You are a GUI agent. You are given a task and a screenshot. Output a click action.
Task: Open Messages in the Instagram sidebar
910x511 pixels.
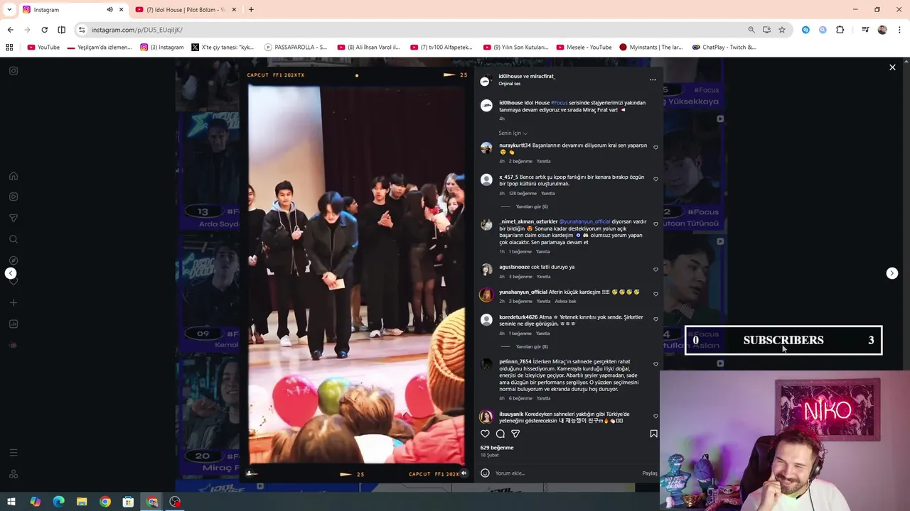[14, 218]
